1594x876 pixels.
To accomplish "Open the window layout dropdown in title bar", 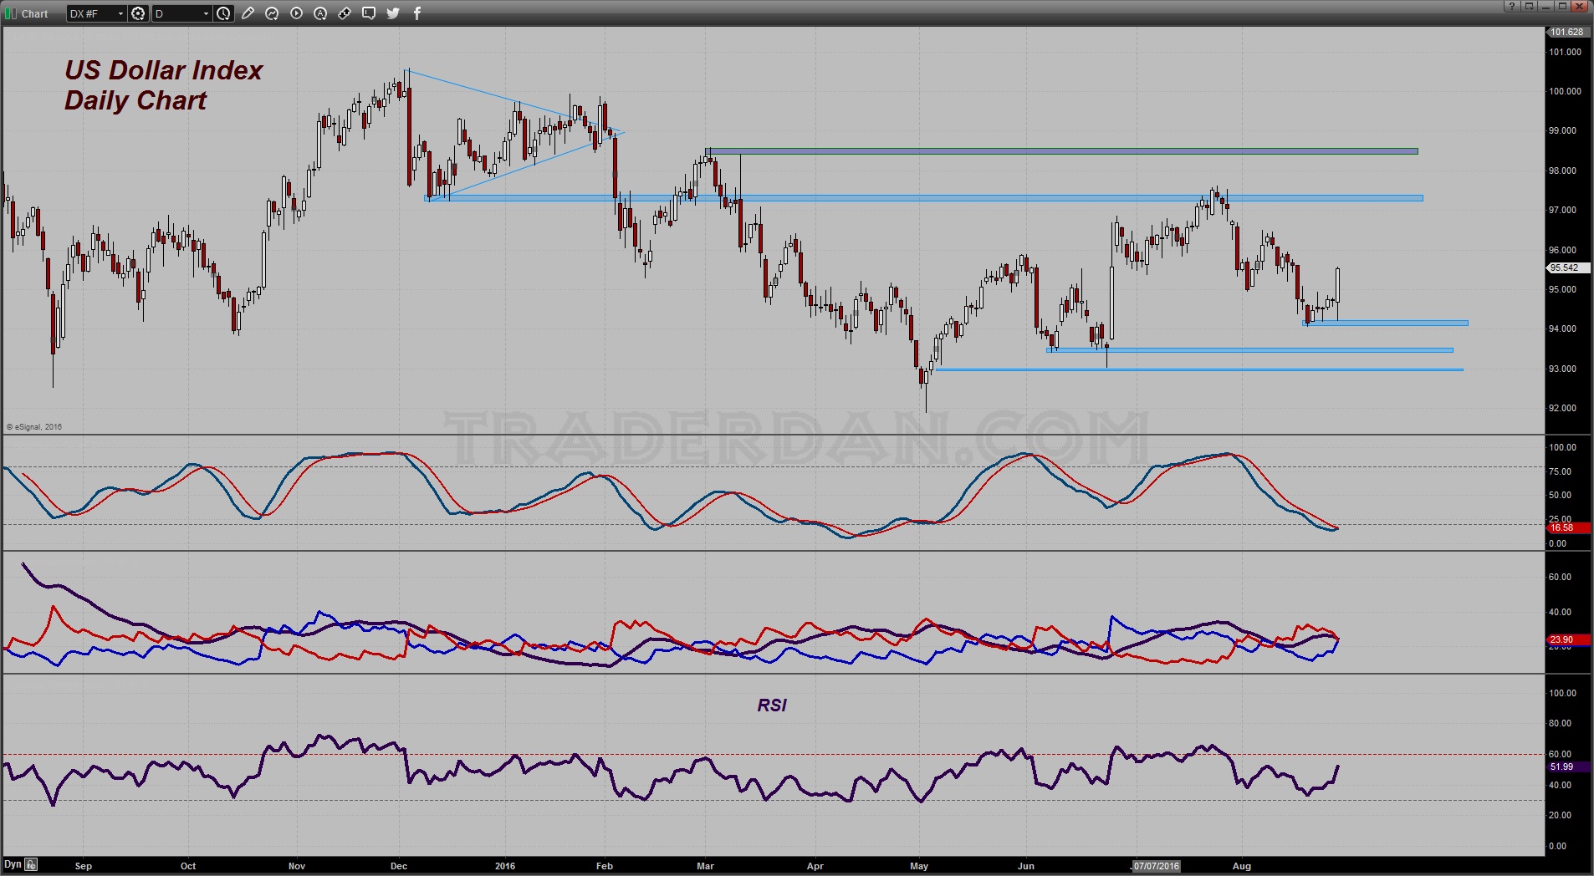I will tap(1529, 6).
